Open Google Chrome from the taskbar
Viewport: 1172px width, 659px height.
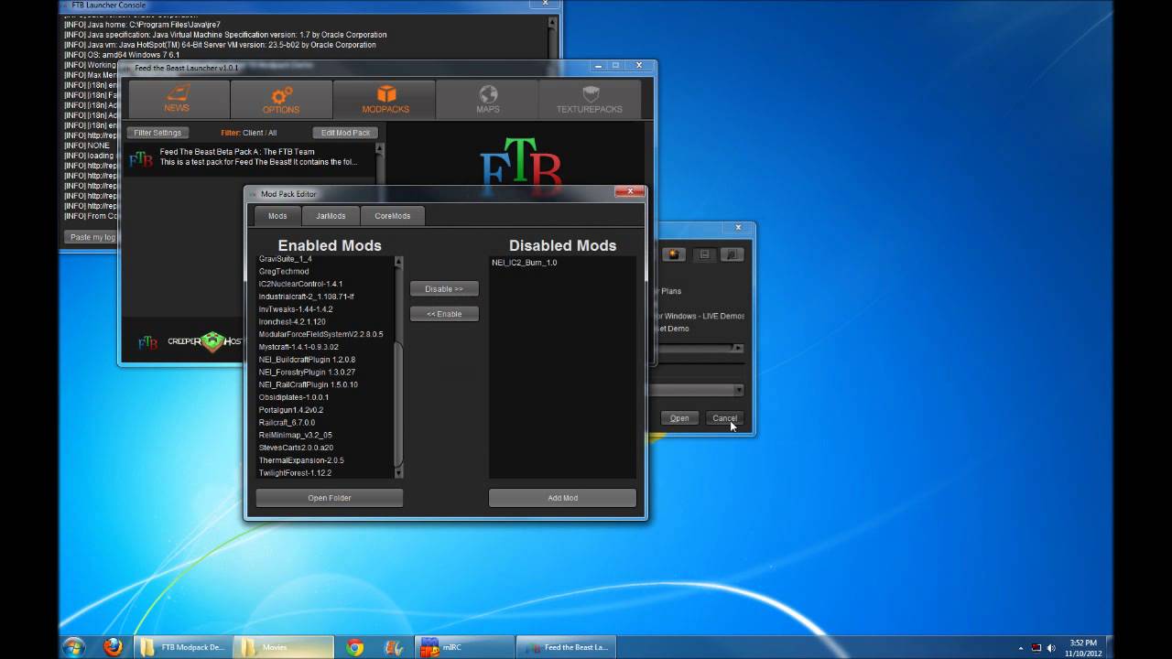pyautogui.click(x=355, y=647)
